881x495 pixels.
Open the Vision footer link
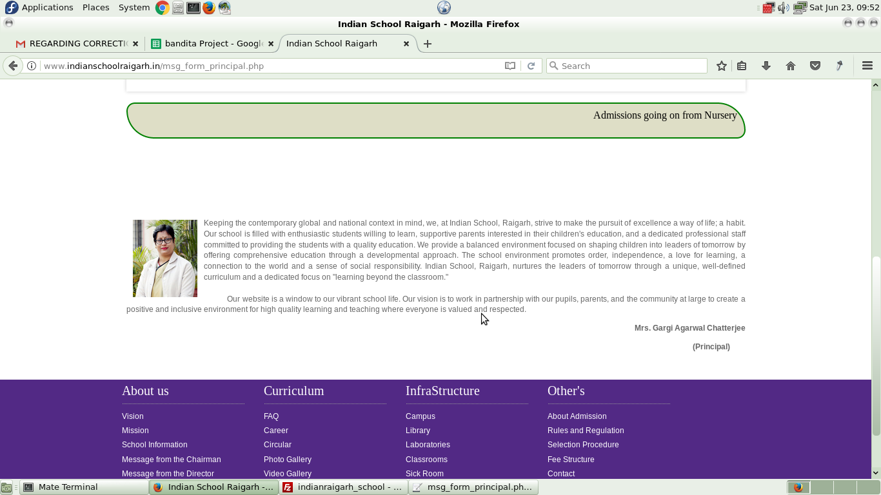[133, 416]
